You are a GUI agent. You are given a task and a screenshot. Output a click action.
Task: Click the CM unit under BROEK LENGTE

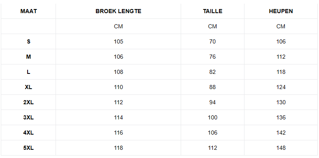pos(119,26)
